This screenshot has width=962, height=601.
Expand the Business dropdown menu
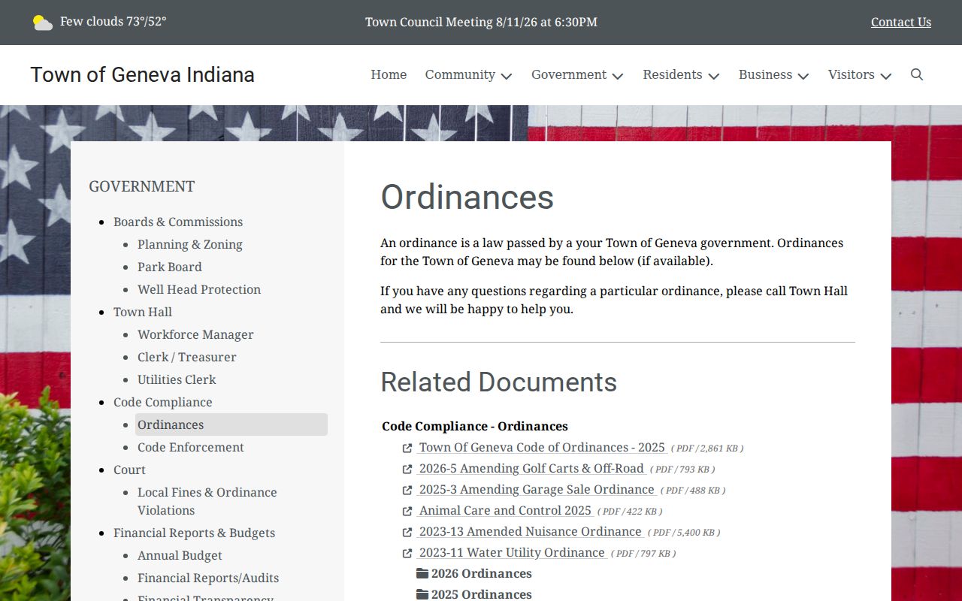tap(773, 74)
